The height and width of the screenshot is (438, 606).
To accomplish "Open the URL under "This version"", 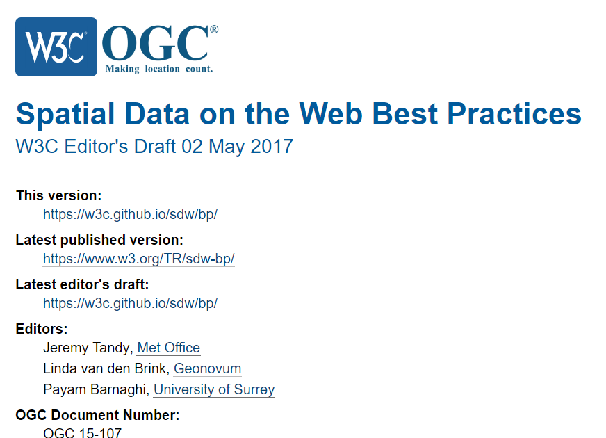I will pos(131,214).
